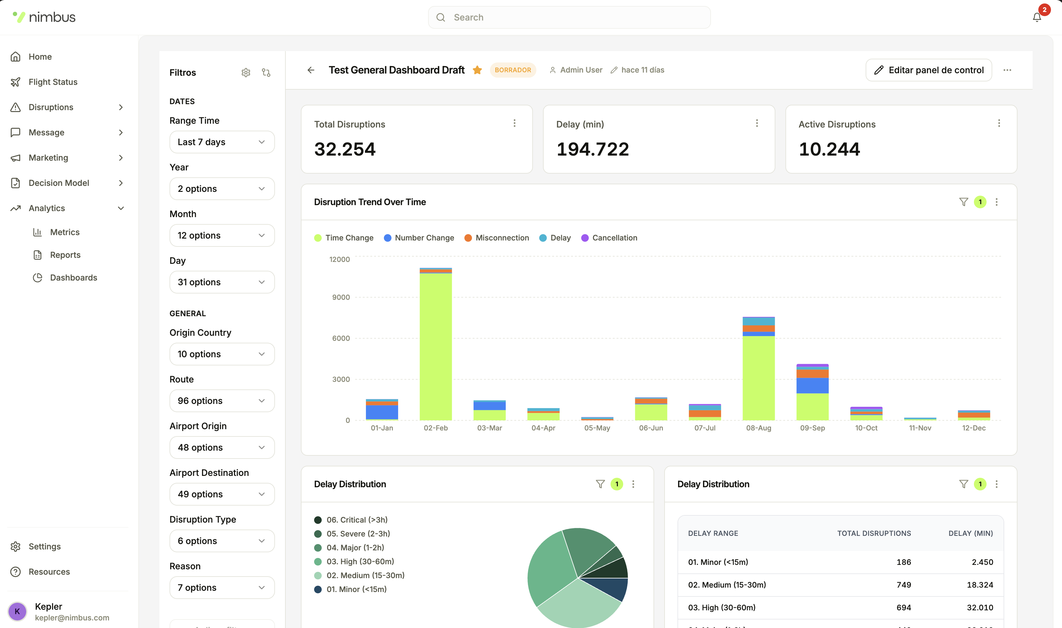The width and height of the screenshot is (1062, 628).
Task: Click Editar panel de control button
Action: 929,70
